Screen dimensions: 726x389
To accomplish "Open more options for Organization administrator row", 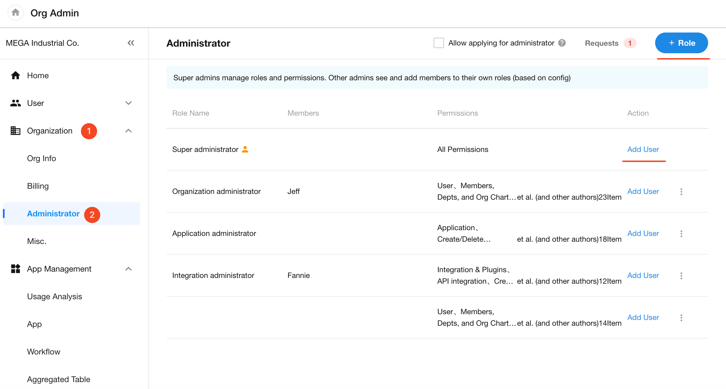I will (681, 192).
